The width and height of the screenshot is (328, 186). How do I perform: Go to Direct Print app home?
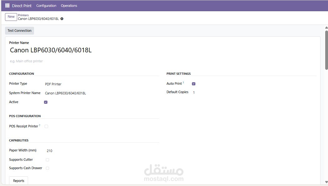(22, 6)
